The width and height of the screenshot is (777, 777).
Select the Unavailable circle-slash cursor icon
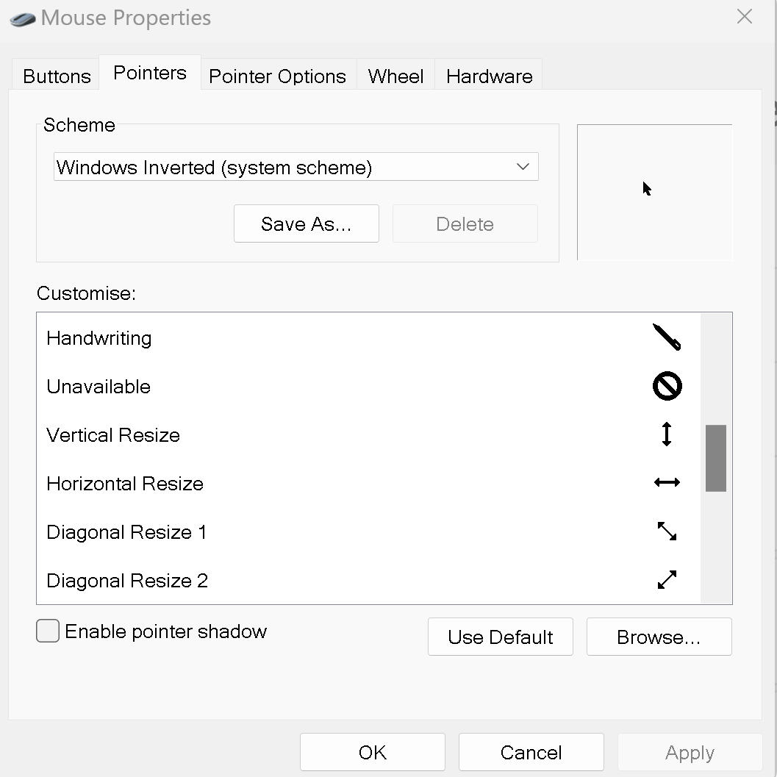coord(667,385)
